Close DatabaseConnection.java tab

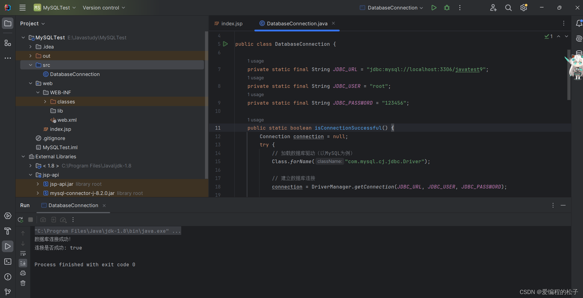tap(333, 23)
